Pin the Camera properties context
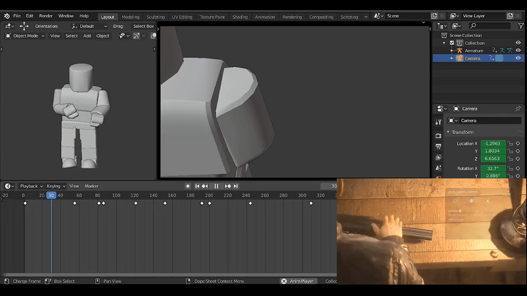Viewport: 527px width, 296px height. coord(518,109)
